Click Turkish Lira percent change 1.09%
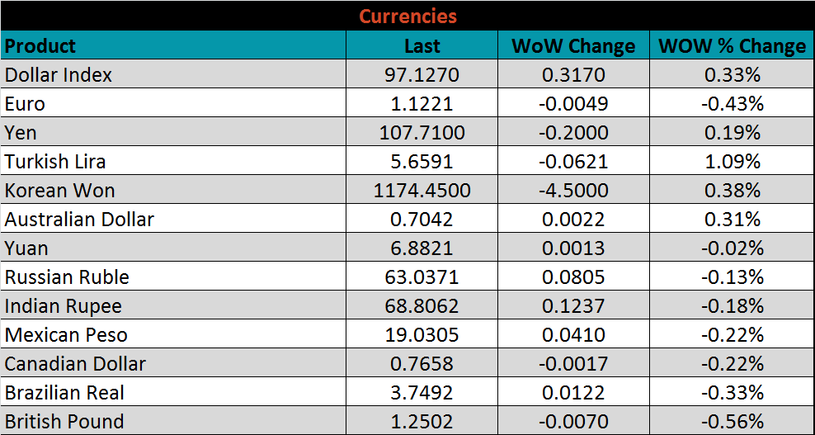This screenshot has height=435, width=815. (x=732, y=162)
